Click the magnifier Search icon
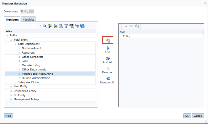This screenshot has width=208, height=124. point(45,26)
